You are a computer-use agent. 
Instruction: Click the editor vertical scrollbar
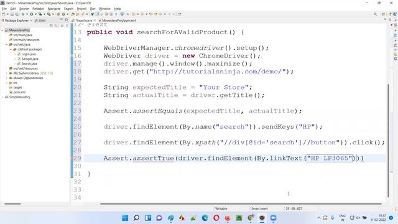[388, 140]
